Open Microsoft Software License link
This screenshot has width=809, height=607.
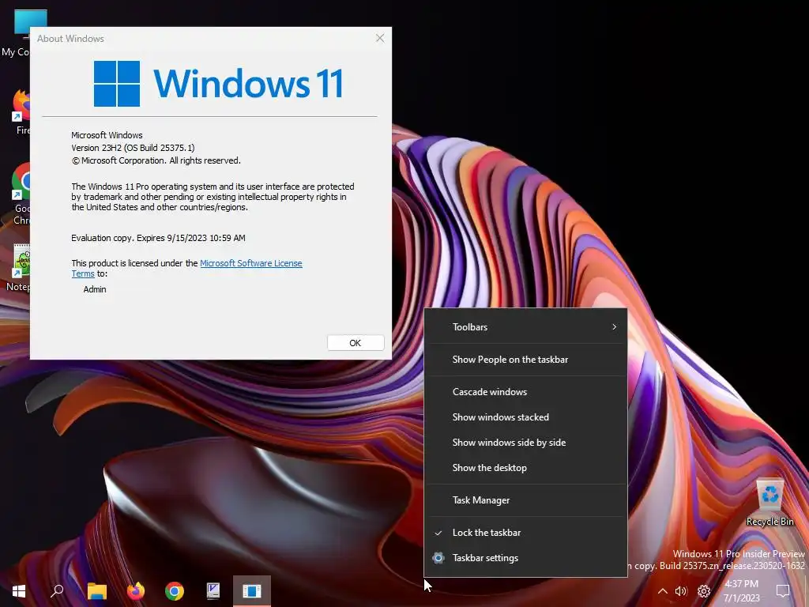point(250,263)
